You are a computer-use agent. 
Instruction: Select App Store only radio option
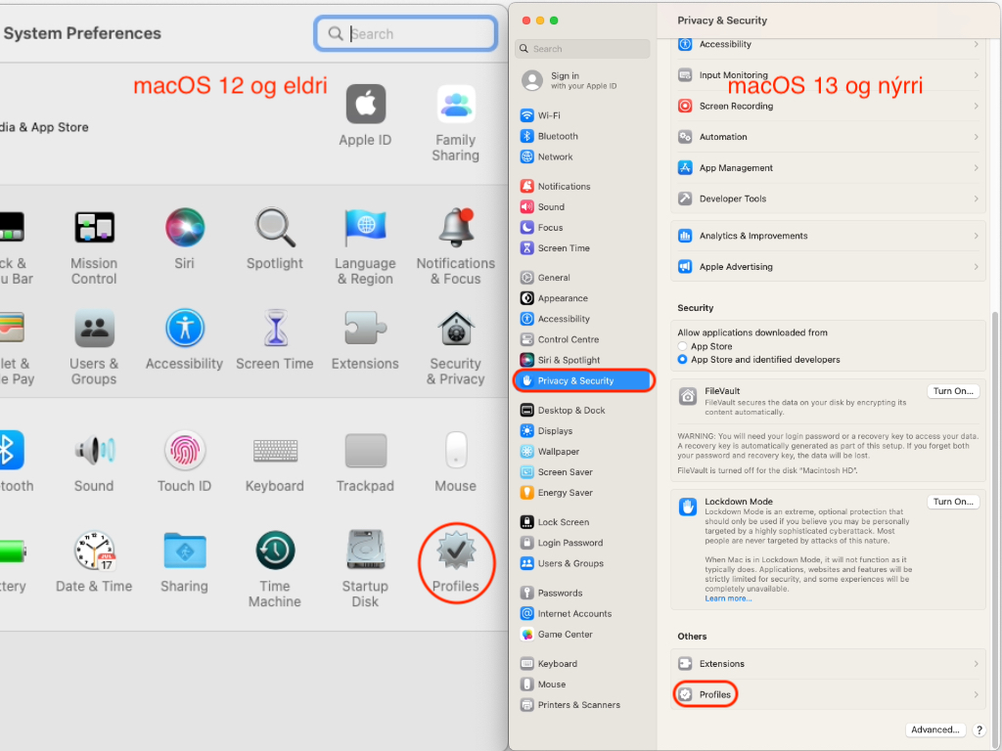click(682, 346)
